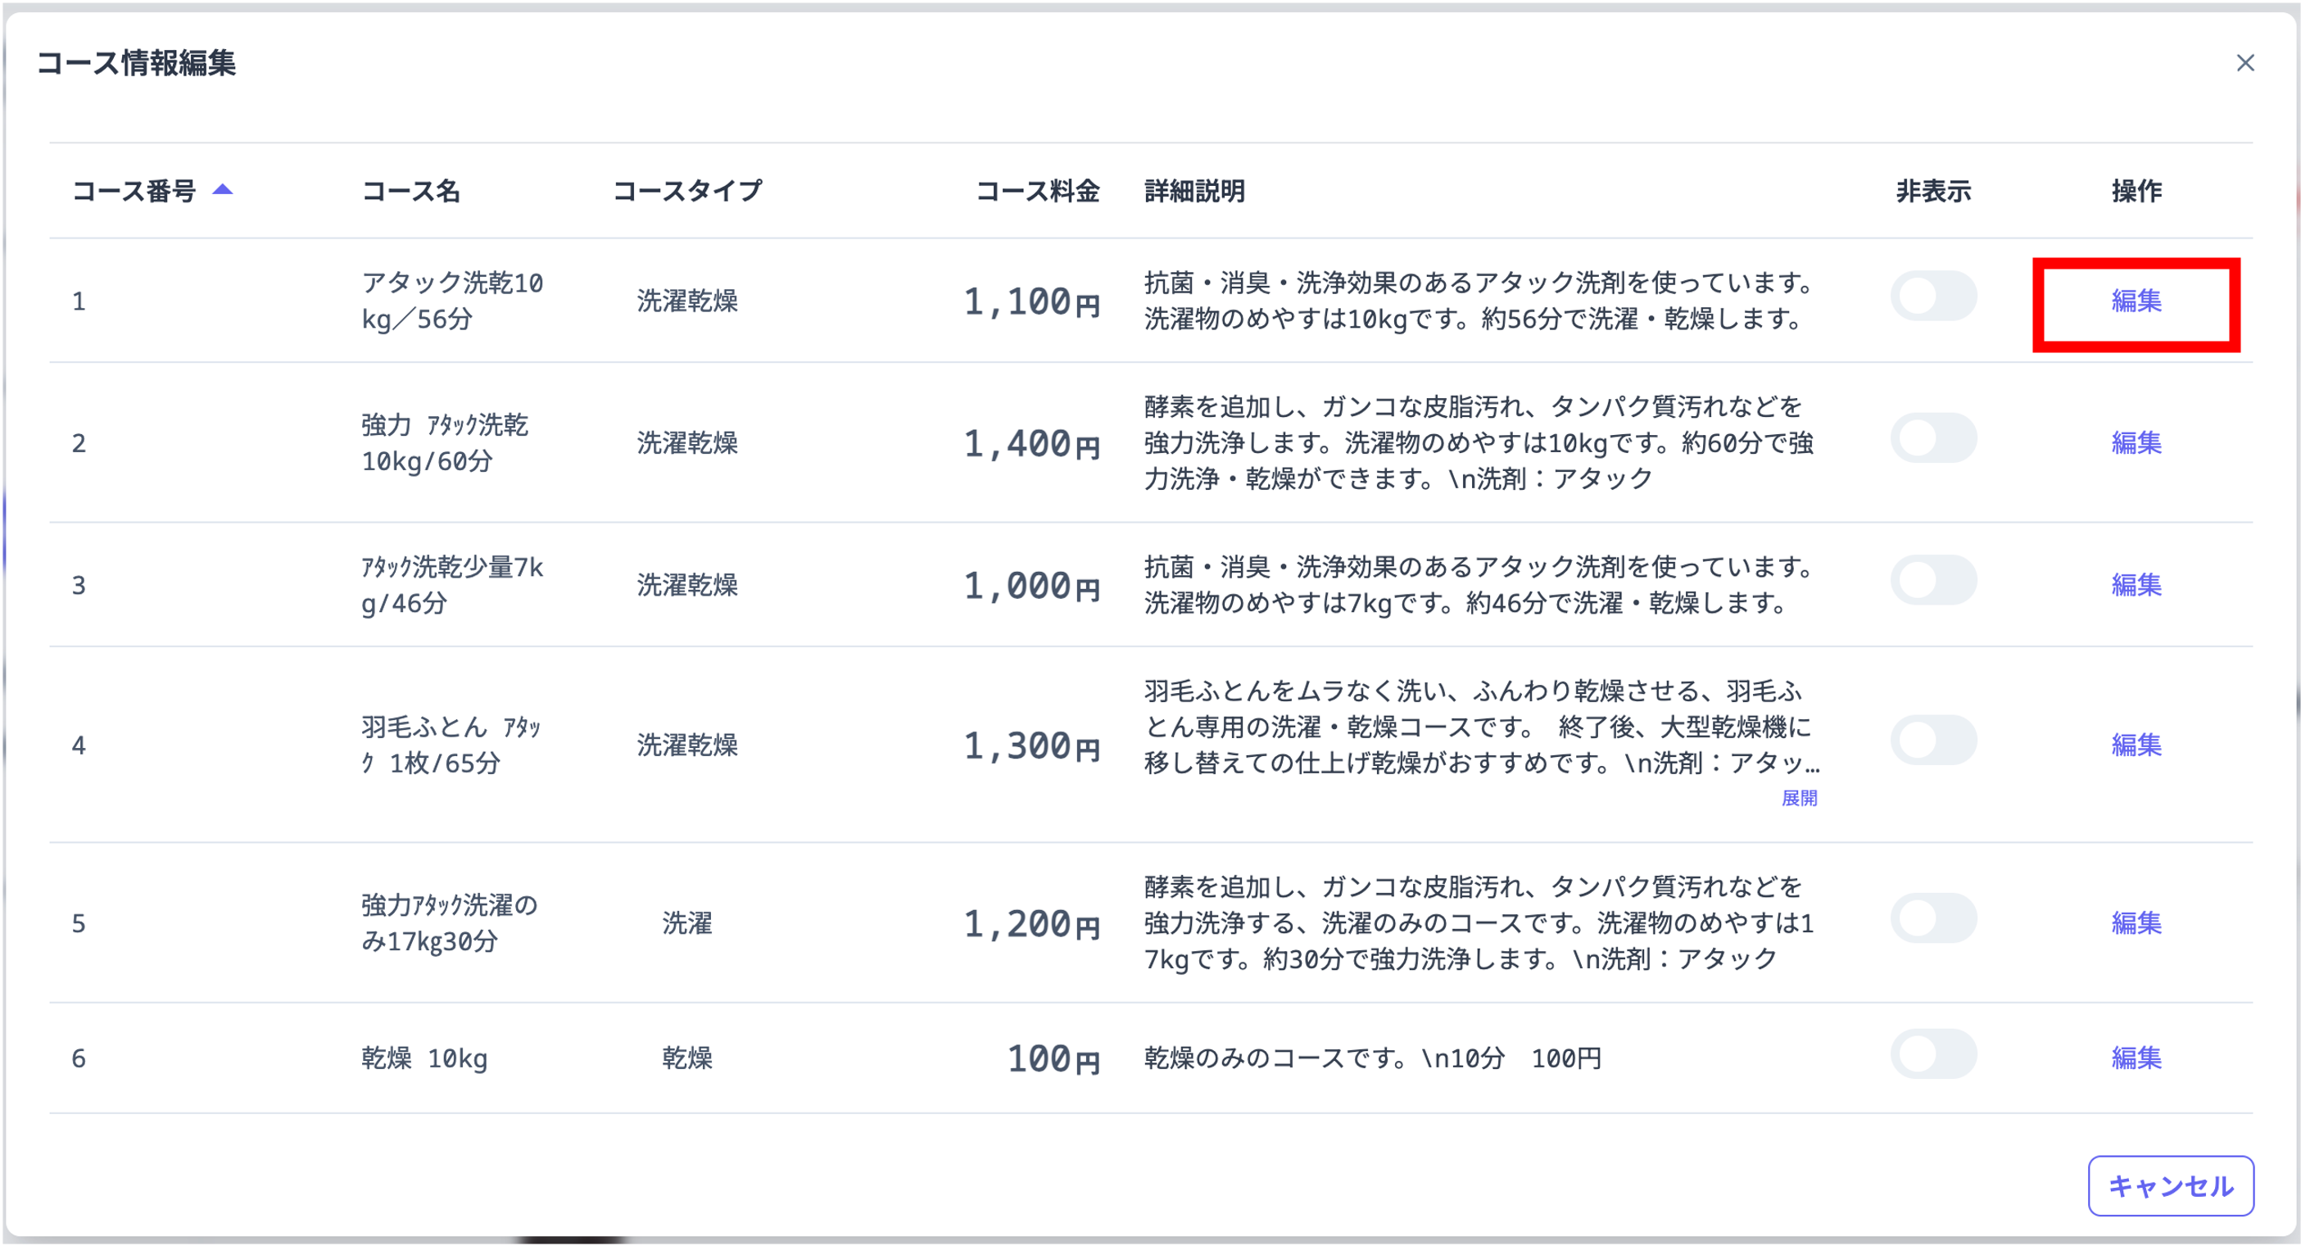
Task: Toggle 非表示 switch for course 5
Action: click(1933, 918)
